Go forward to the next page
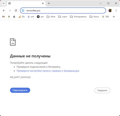 click(10, 11)
